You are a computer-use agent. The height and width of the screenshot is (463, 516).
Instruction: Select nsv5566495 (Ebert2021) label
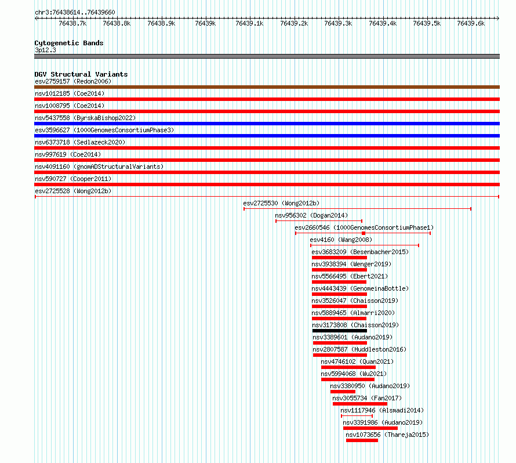coord(350,276)
